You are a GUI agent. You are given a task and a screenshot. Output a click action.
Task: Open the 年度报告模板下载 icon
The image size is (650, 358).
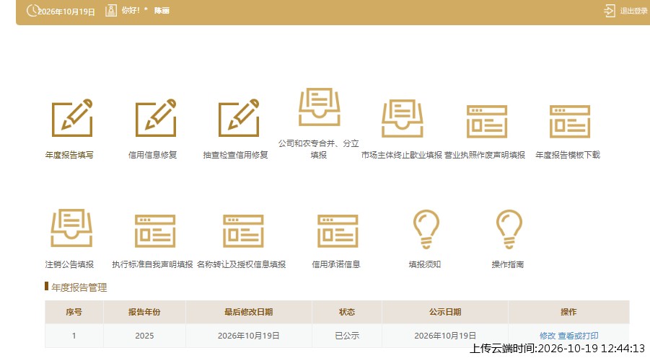pos(570,121)
